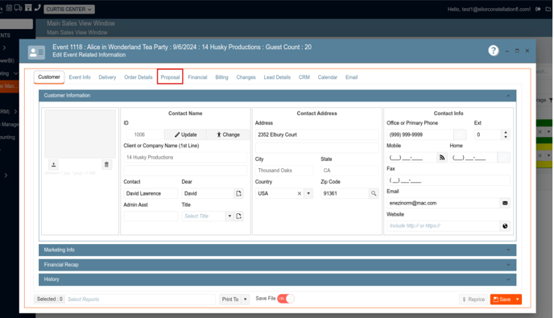554x318 pixels.
Task: Open the Order Details tab
Action: pos(138,77)
